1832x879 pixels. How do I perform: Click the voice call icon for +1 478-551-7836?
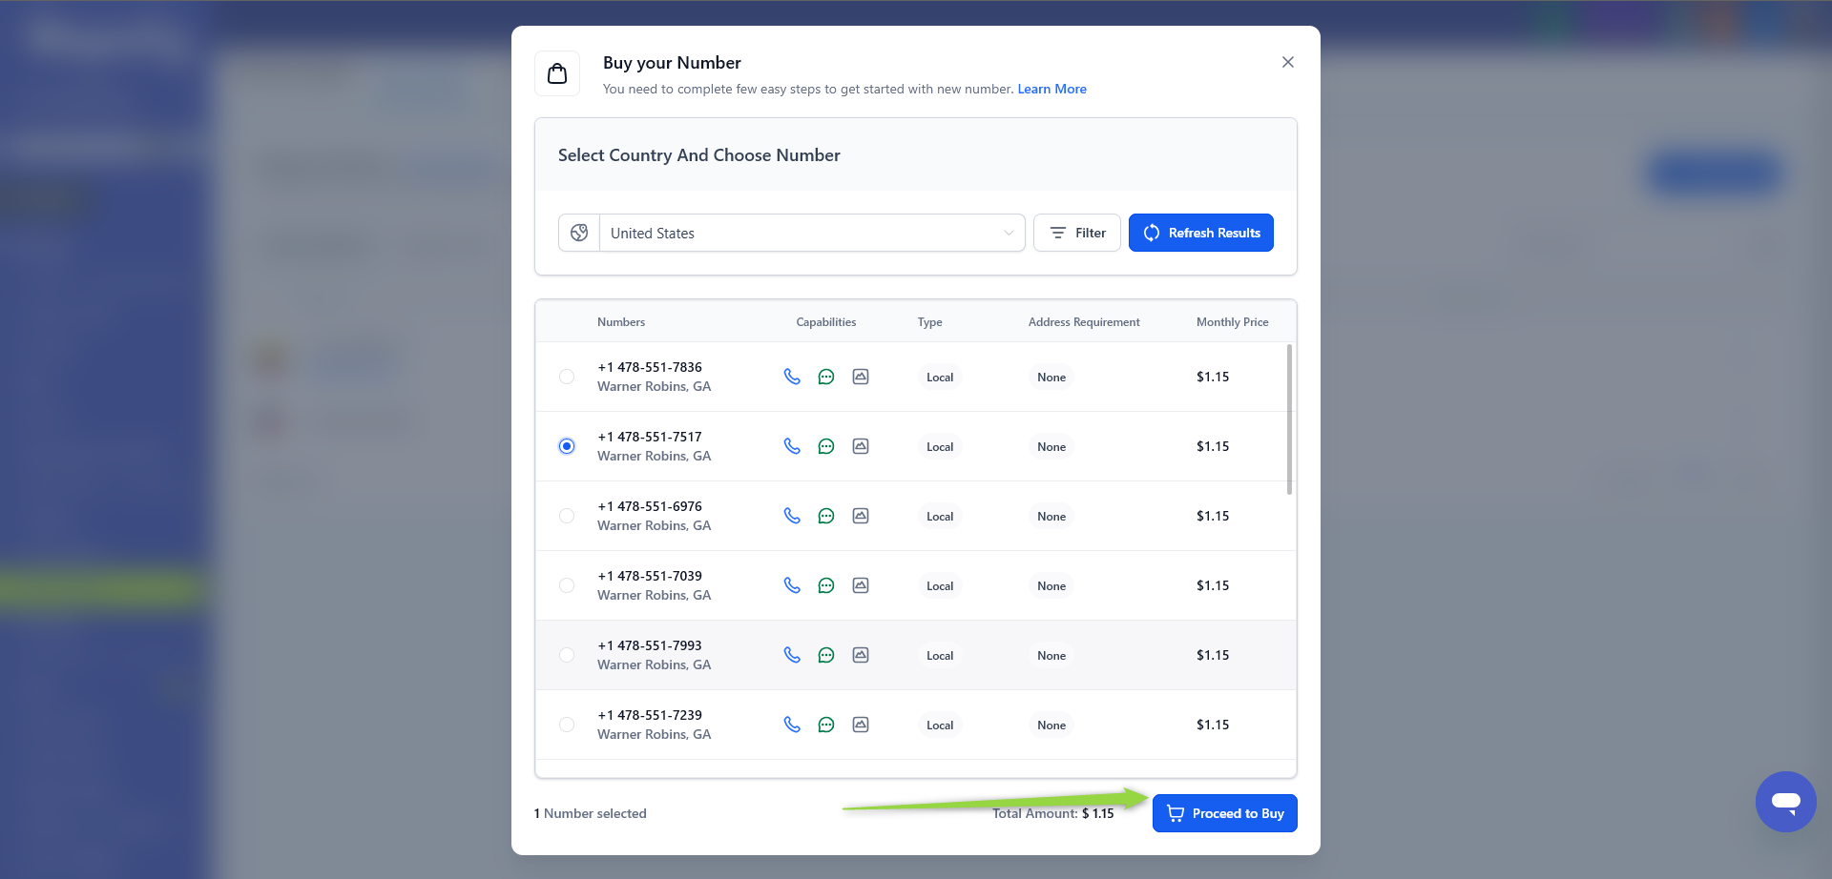[x=792, y=377]
